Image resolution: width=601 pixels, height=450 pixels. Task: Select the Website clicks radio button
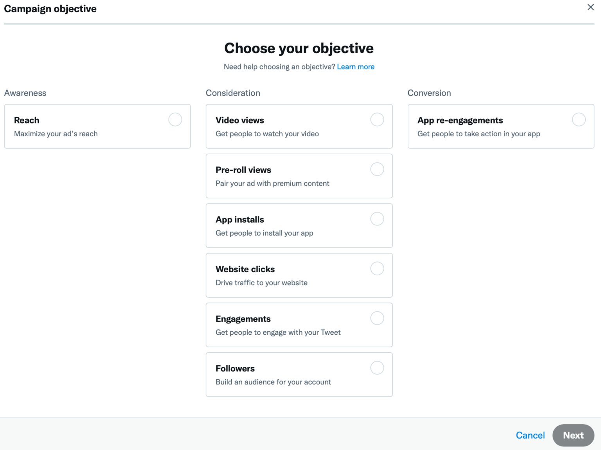point(377,268)
